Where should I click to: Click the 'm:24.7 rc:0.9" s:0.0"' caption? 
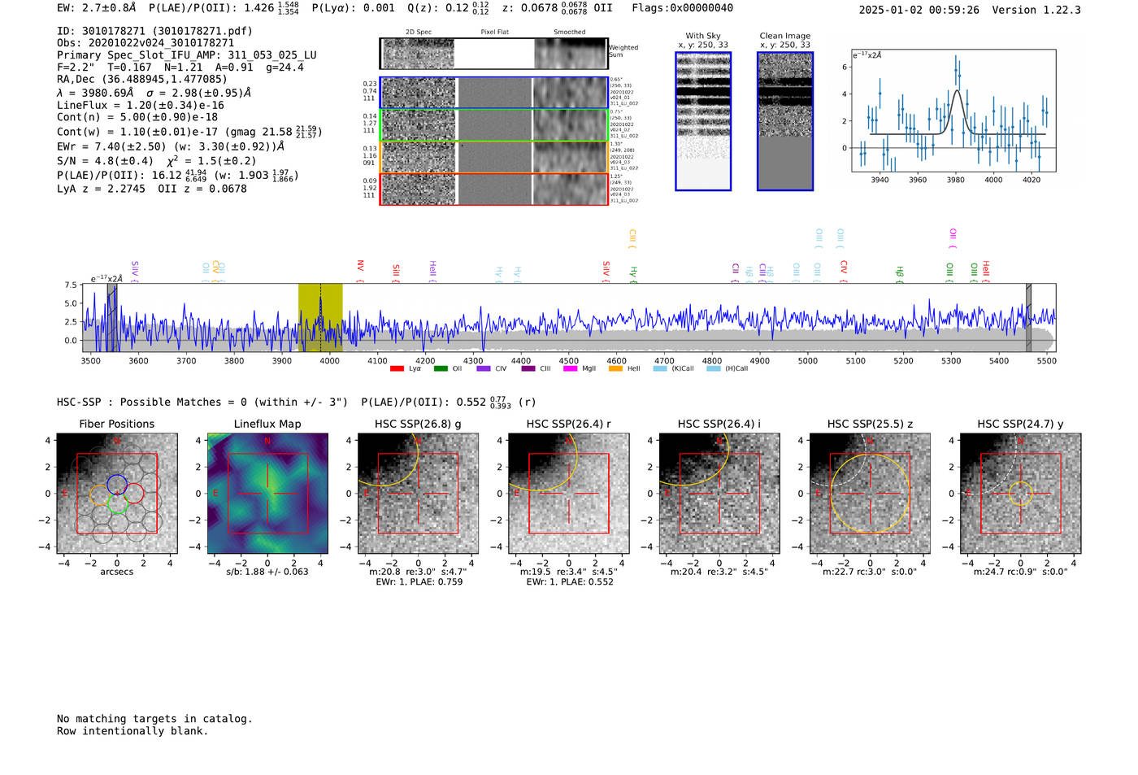(x=1021, y=572)
